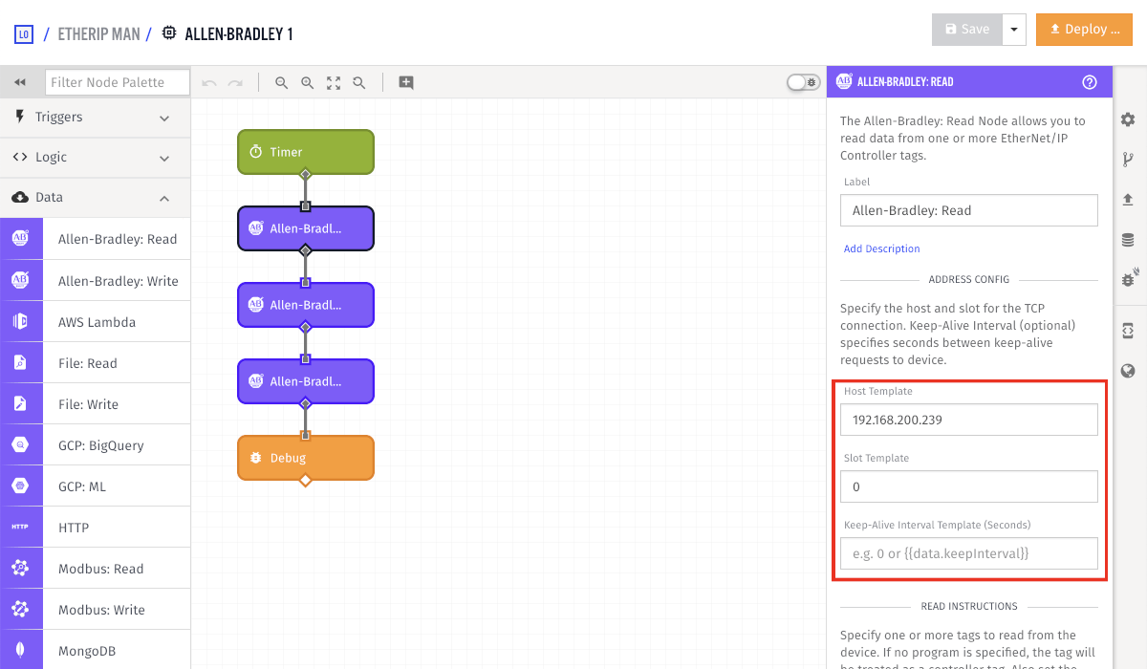Collapse the Data palette section
The height and width of the screenshot is (669, 1147).
point(96,198)
